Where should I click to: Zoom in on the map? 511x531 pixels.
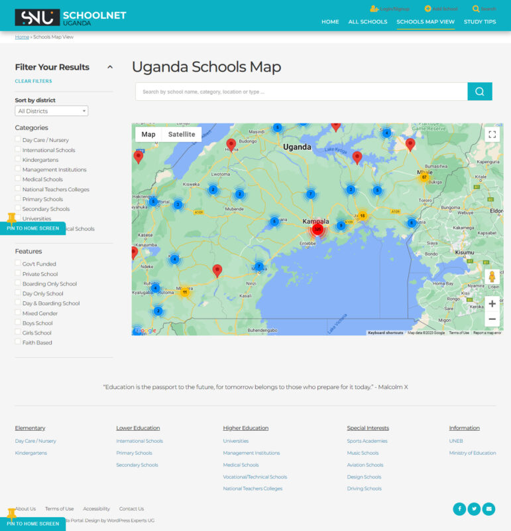pyautogui.click(x=492, y=304)
